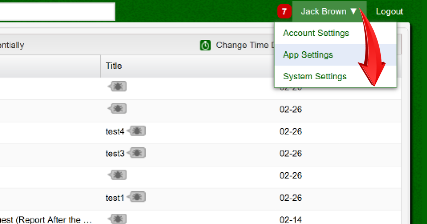Click the bug icon next to test1
The image size is (427, 224).
click(x=137, y=197)
